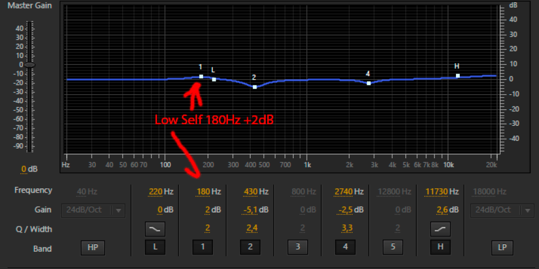Select EQ point 2 on the curve

[254, 87]
